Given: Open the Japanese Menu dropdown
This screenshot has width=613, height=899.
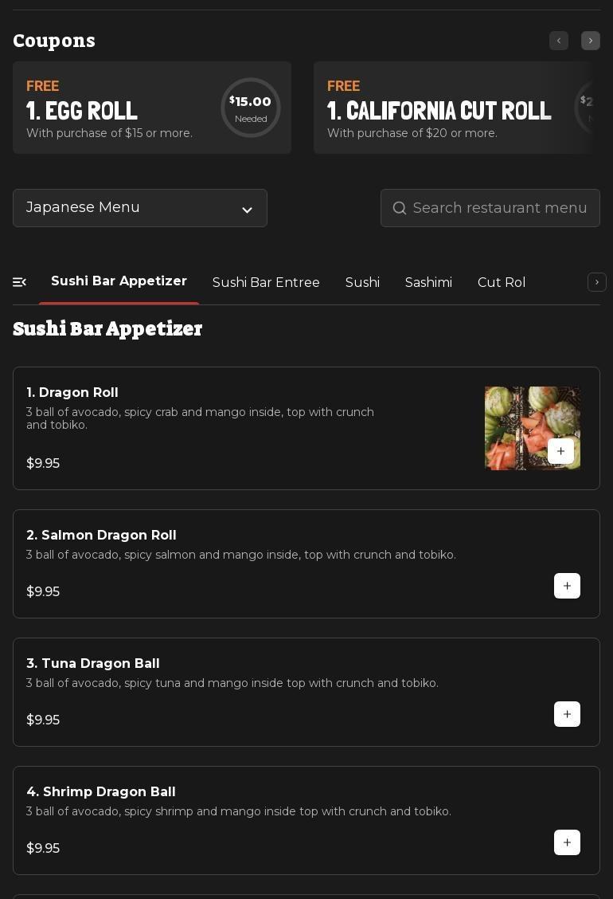Looking at the screenshot, I should (140, 207).
